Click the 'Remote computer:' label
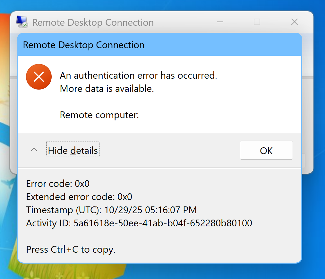325x279 pixels. tap(99, 115)
